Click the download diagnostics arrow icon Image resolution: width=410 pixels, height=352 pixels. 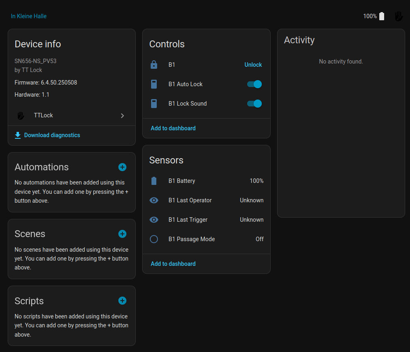coord(18,135)
